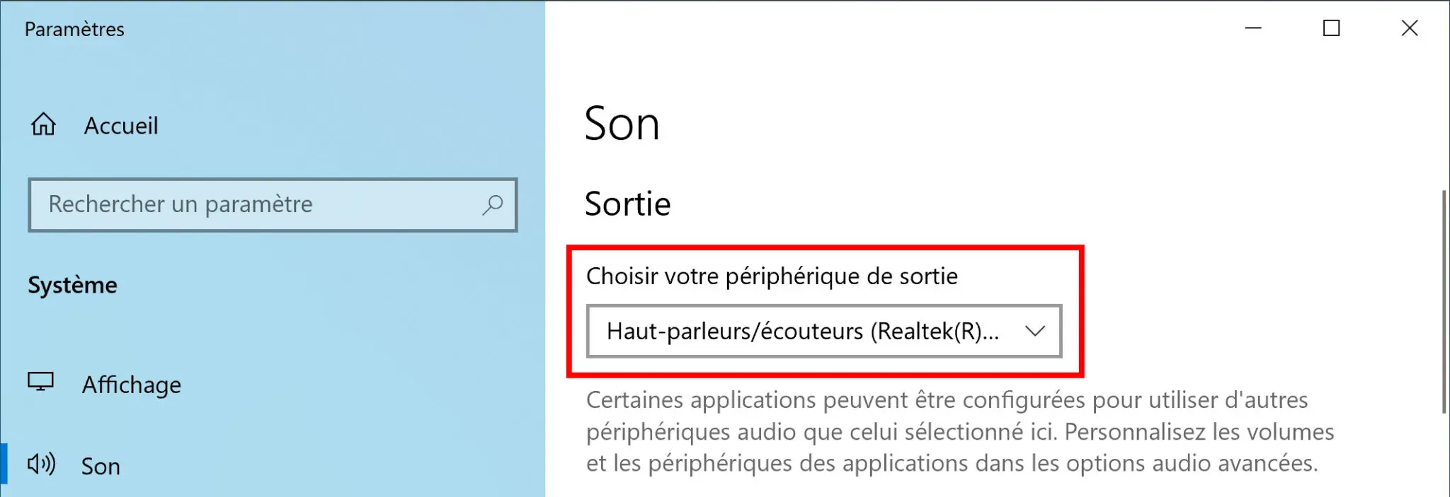Click the Son page title

tap(623, 124)
